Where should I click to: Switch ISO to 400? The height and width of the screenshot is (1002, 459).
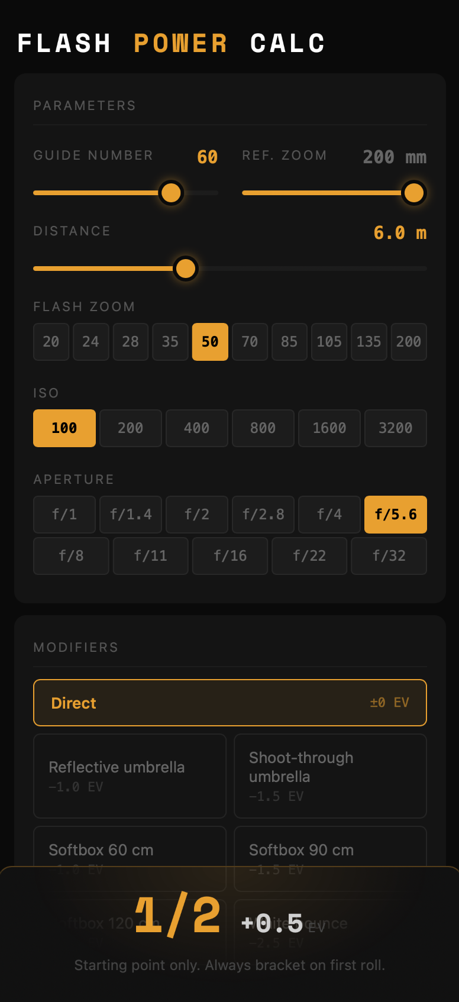click(x=196, y=428)
